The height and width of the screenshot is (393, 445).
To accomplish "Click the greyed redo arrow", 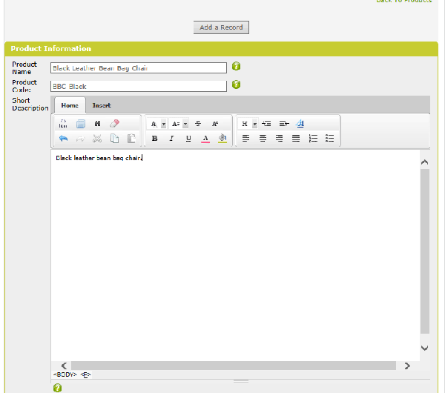I will pos(80,139).
